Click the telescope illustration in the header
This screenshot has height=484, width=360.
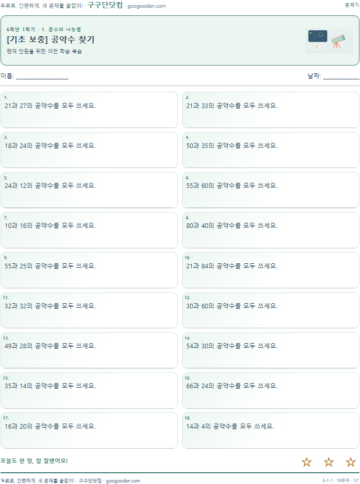(329, 40)
